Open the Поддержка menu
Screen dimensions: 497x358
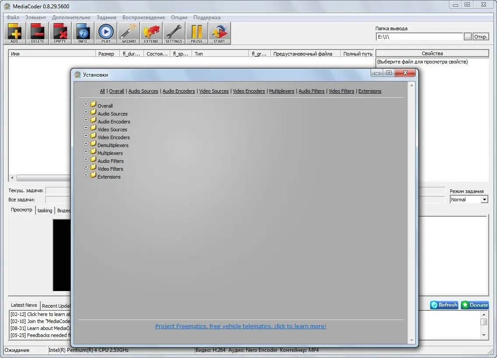pyautogui.click(x=206, y=18)
